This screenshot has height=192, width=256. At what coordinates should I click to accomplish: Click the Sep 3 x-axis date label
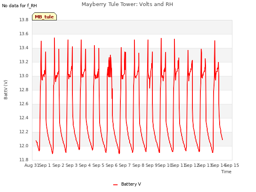[72, 165]
